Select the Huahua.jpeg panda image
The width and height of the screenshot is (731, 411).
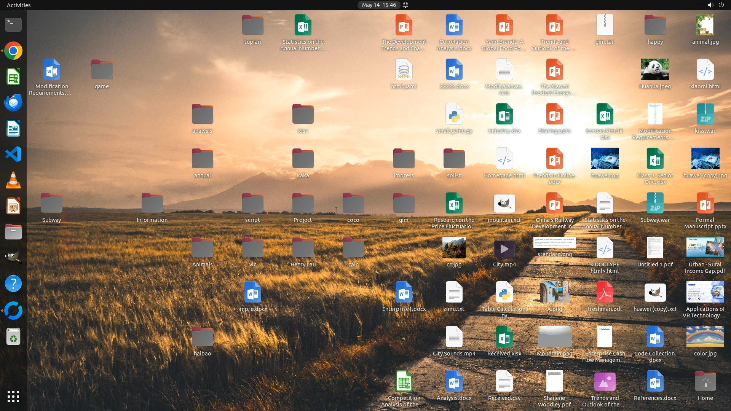(x=655, y=69)
